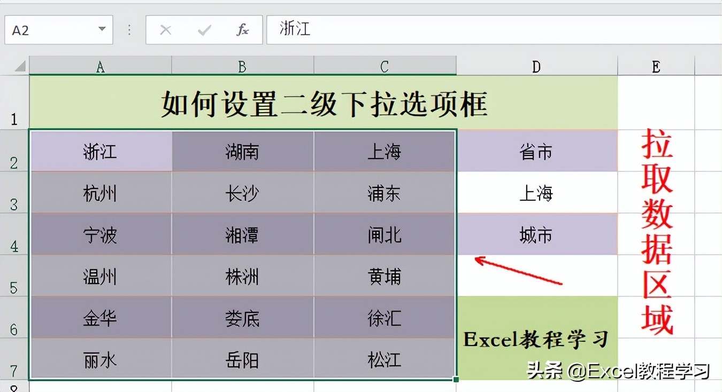Click the Excel教程学习 green cell
This screenshot has width=722, height=392.
(x=537, y=338)
